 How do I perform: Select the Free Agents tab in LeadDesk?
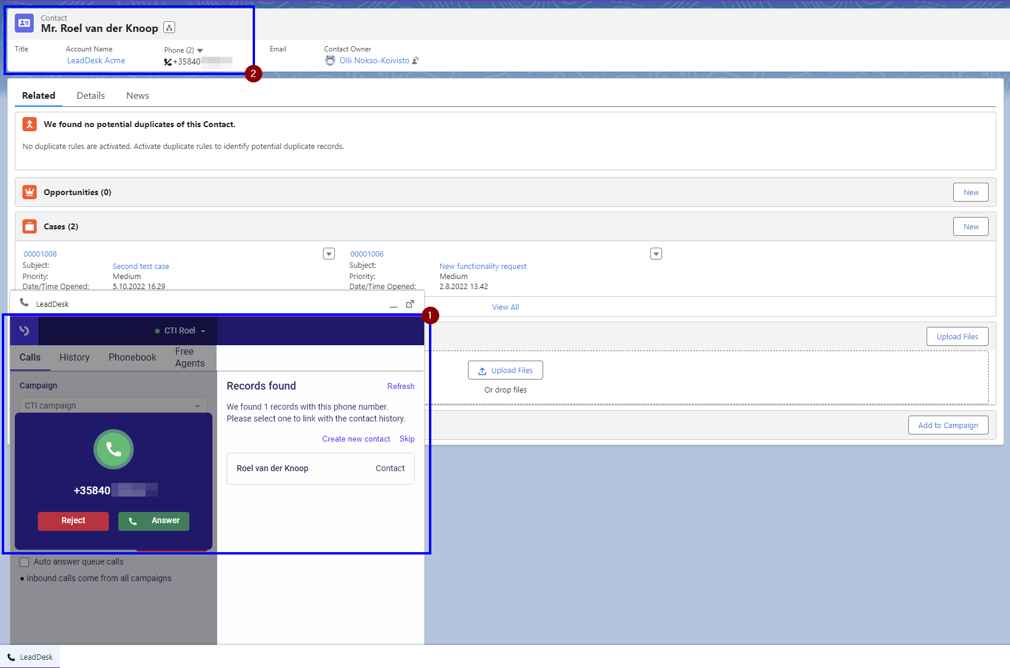coord(190,357)
